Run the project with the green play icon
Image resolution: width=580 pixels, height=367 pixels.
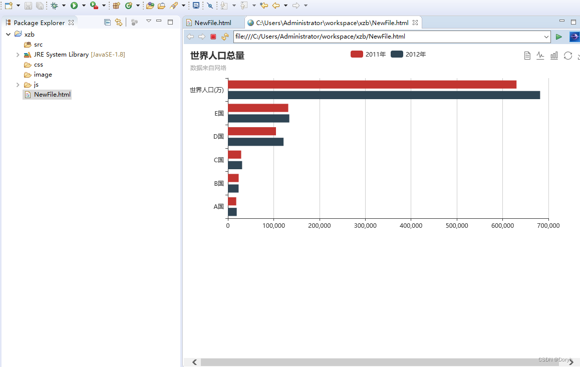(74, 6)
